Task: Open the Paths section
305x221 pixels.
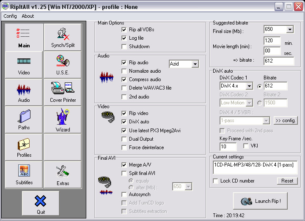Action: (x=24, y=120)
